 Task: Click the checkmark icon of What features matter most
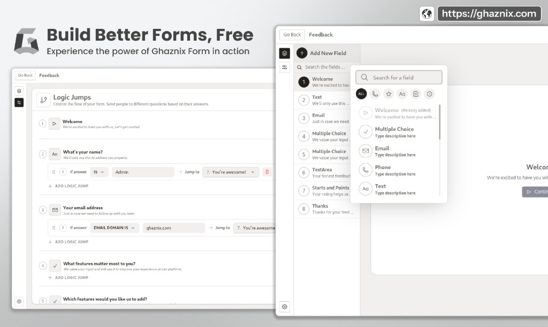[x=55, y=266]
